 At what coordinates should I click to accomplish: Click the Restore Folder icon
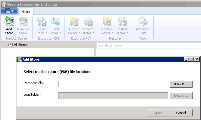click(107, 21)
